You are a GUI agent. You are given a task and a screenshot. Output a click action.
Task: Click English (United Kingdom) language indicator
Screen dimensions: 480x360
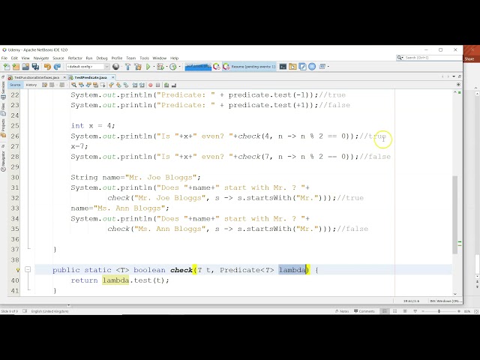coord(50,311)
